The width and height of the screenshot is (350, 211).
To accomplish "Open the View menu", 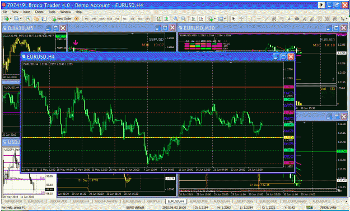I will (x=15, y=12).
